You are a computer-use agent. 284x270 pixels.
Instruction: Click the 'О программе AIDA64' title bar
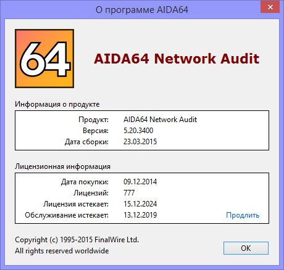coord(142,10)
